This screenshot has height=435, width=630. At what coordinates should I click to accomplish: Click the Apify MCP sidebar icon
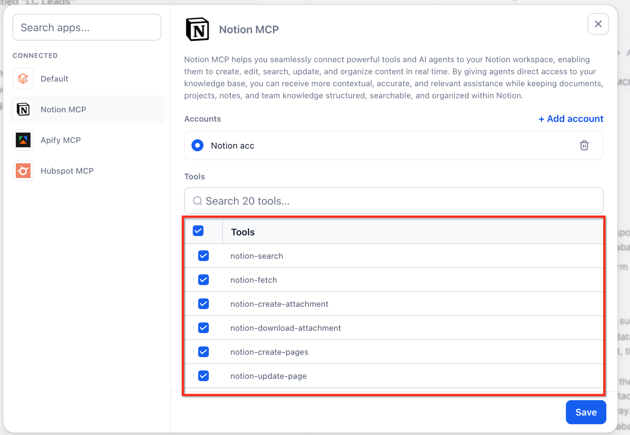(x=23, y=140)
